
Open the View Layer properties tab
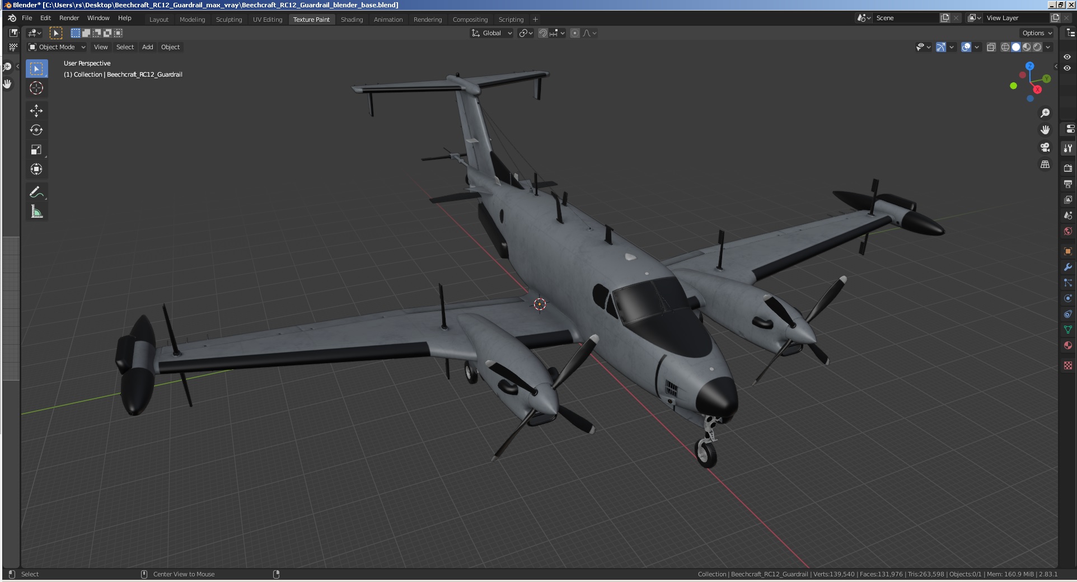(1068, 199)
